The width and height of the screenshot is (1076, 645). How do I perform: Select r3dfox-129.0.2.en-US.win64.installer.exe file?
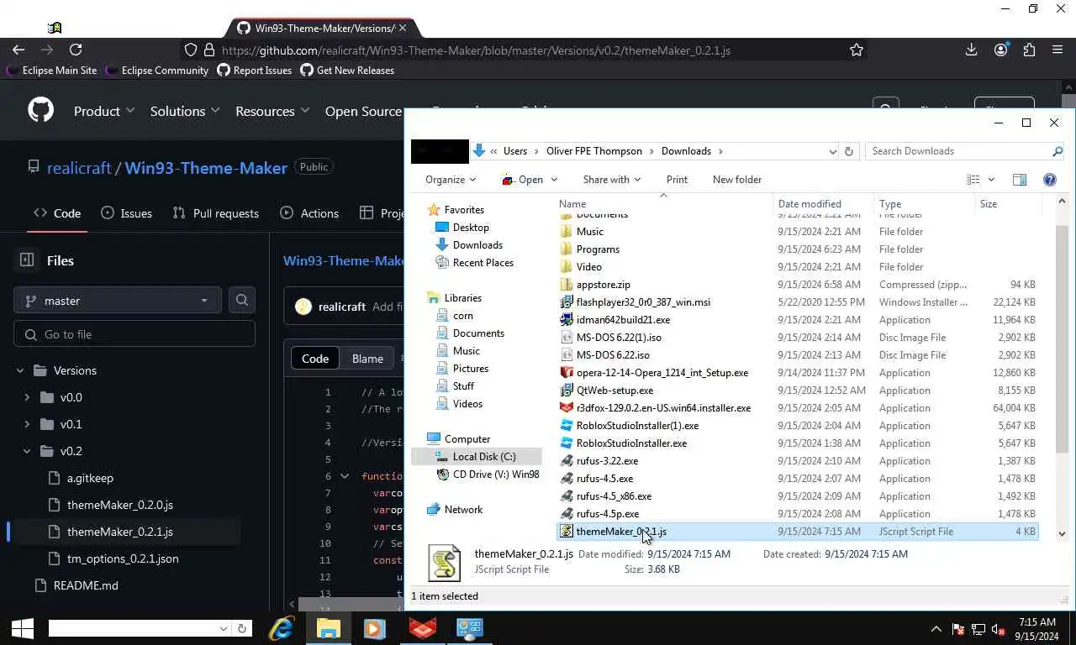coord(663,407)
